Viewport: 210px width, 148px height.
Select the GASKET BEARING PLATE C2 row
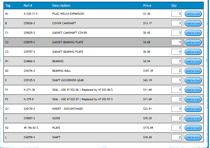(103, 42)
